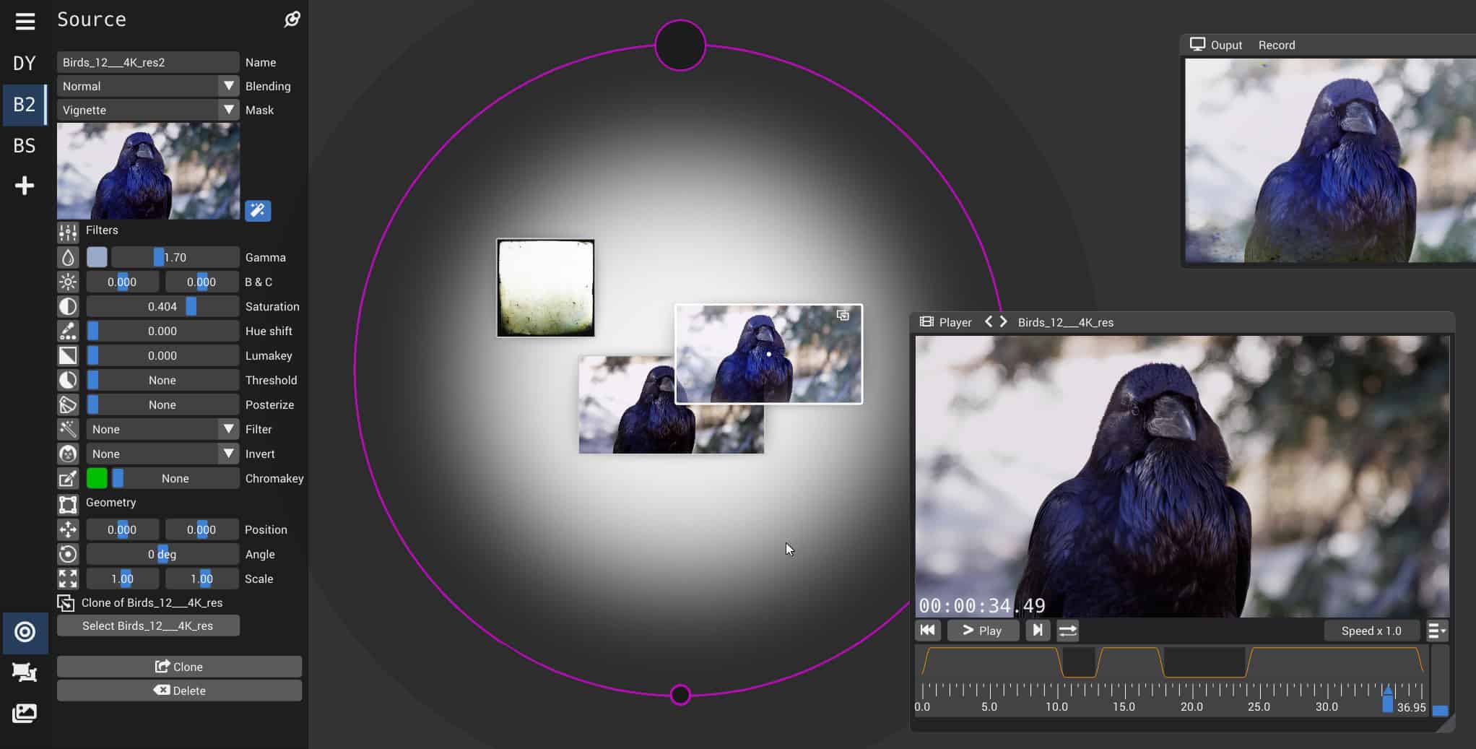Reset Scale using the expand arrows icon
This screenshot has width=1476, height=749.
(68, 579)
